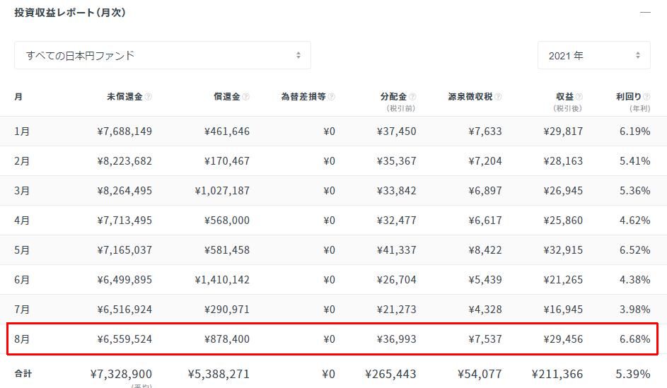
Task: Click the total average ¥7,328,900
Action: click(121, 375)
